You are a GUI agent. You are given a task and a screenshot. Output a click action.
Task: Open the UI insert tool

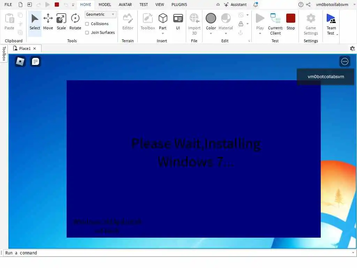pos(178,22)
